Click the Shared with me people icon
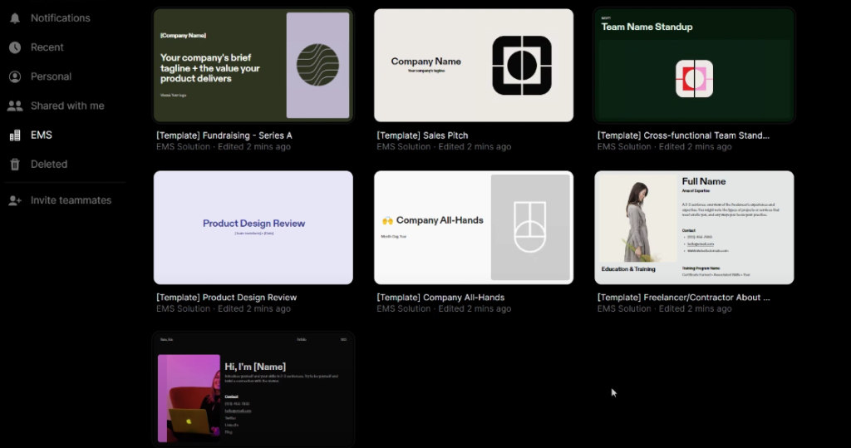 15,106
